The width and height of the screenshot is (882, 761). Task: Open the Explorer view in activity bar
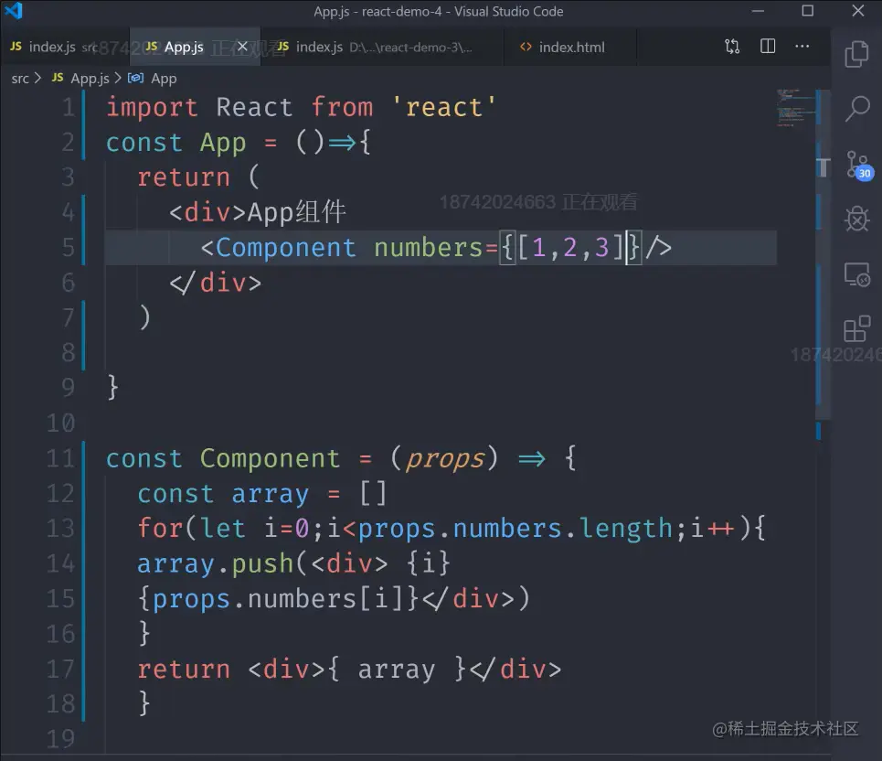point(856,54)
